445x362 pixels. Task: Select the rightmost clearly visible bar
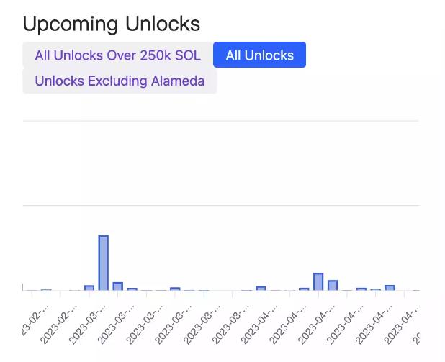tap(390, 288)
